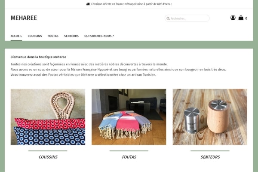This screenshot has width=258, height=172.
Task: Open the FOUTAS category caption link
Action: point(129,157)
